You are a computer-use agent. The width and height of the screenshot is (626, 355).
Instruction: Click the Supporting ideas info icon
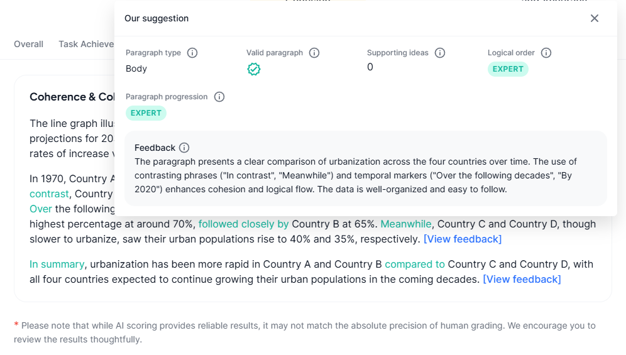[x=439, y=53]
